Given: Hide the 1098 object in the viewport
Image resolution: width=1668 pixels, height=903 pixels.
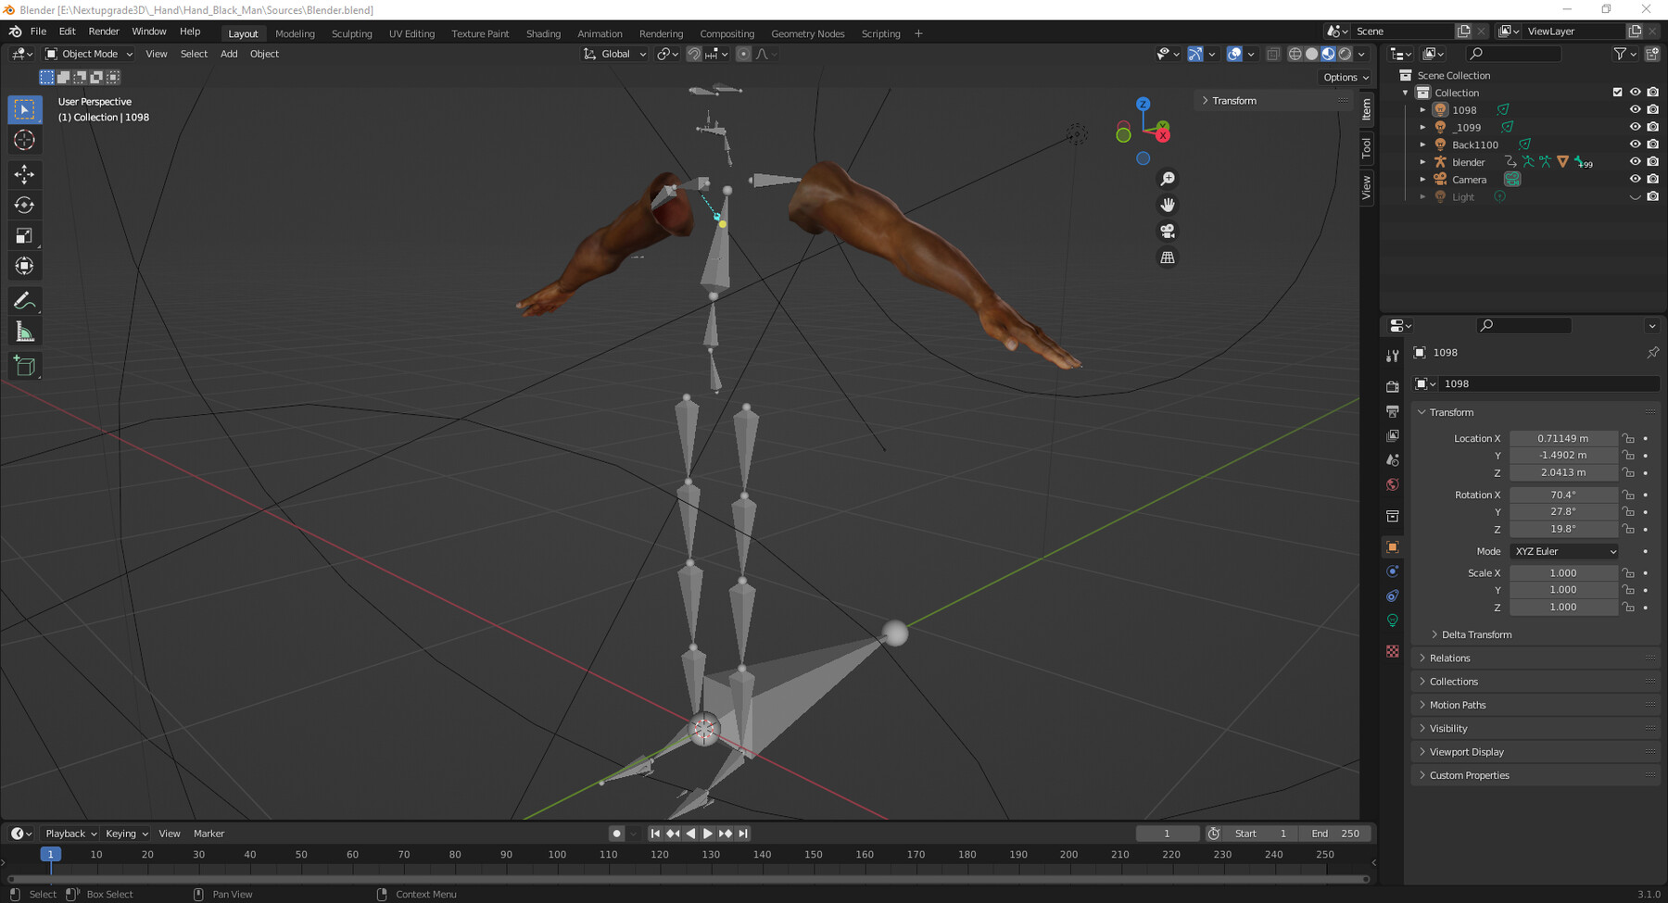Looking at the screenshot, I should (1635, 109).
